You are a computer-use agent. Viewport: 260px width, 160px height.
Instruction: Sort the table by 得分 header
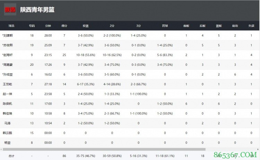64,26
